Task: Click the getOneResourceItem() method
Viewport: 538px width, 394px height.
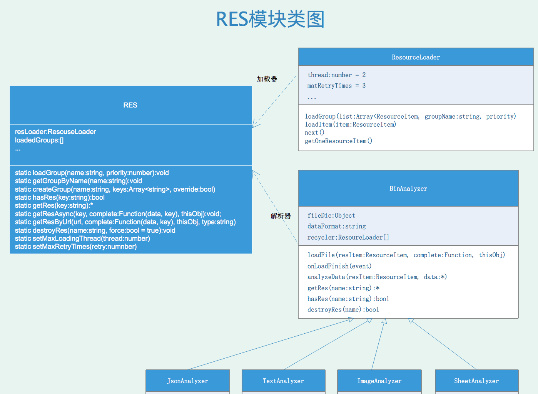Action: pyautogui.click(x=338, y=141)
